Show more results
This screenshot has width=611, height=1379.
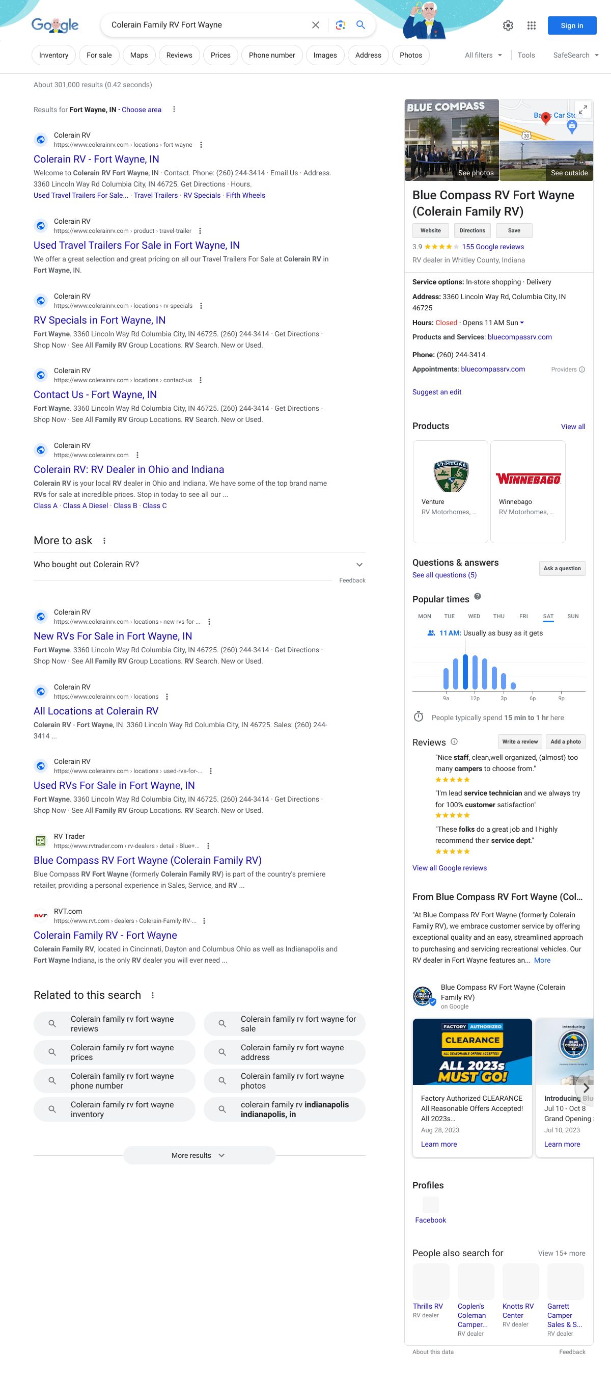tap(199, 1155)
